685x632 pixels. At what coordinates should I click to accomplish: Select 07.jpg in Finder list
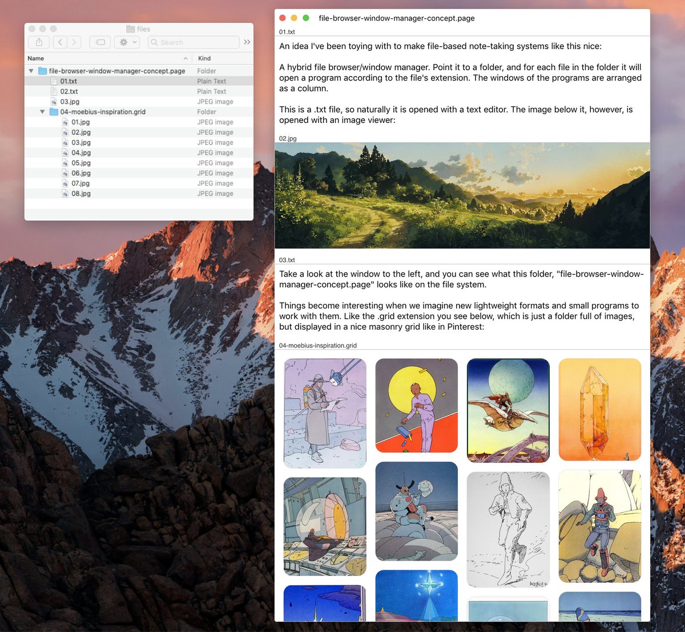(x=139, y=183)
